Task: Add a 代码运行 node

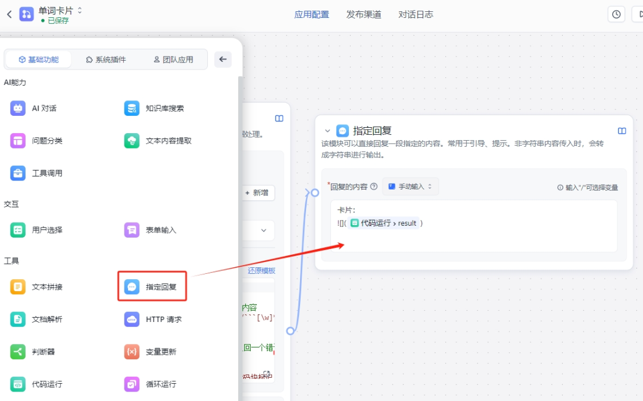Action: [36, 384]
